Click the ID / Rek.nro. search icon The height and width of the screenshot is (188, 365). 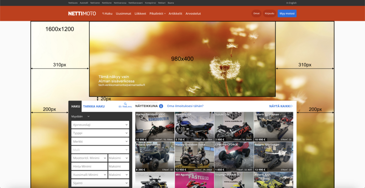pos(125,104)
